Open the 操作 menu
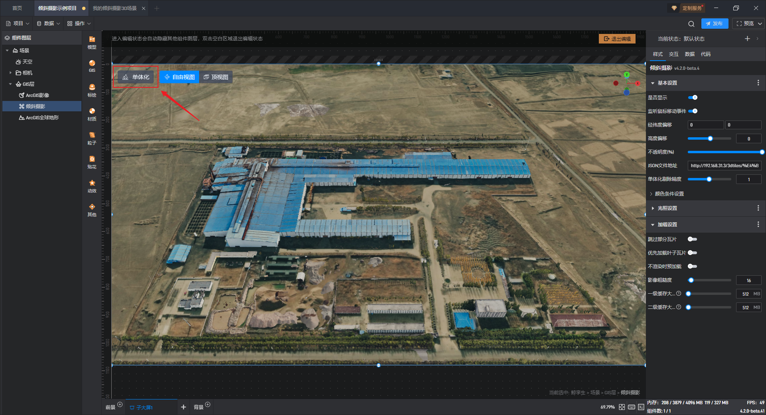The image size is (766, 415). [x=79, y=24]
